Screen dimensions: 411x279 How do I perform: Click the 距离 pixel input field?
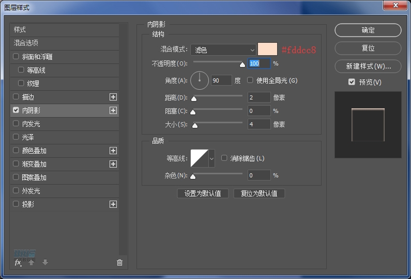coord(259,97)
